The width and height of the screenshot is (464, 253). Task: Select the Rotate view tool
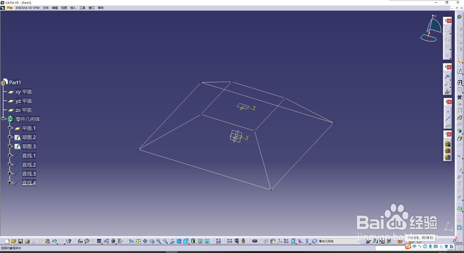point(152,241)
